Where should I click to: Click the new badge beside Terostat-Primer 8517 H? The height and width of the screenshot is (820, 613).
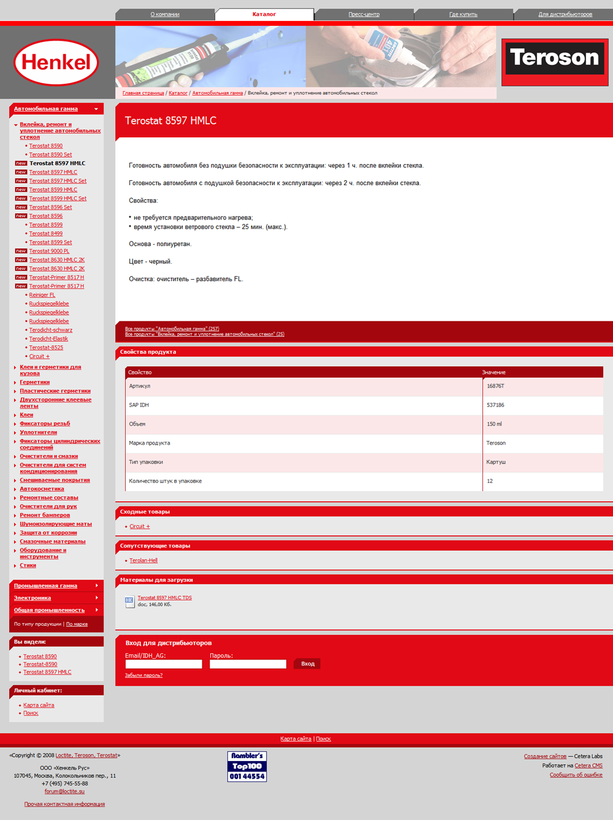(20, 277)
